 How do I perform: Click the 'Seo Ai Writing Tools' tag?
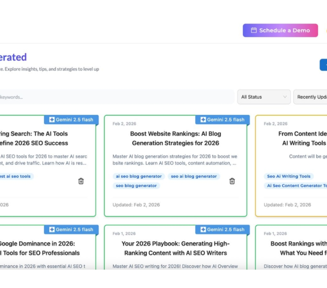(288, 176)
